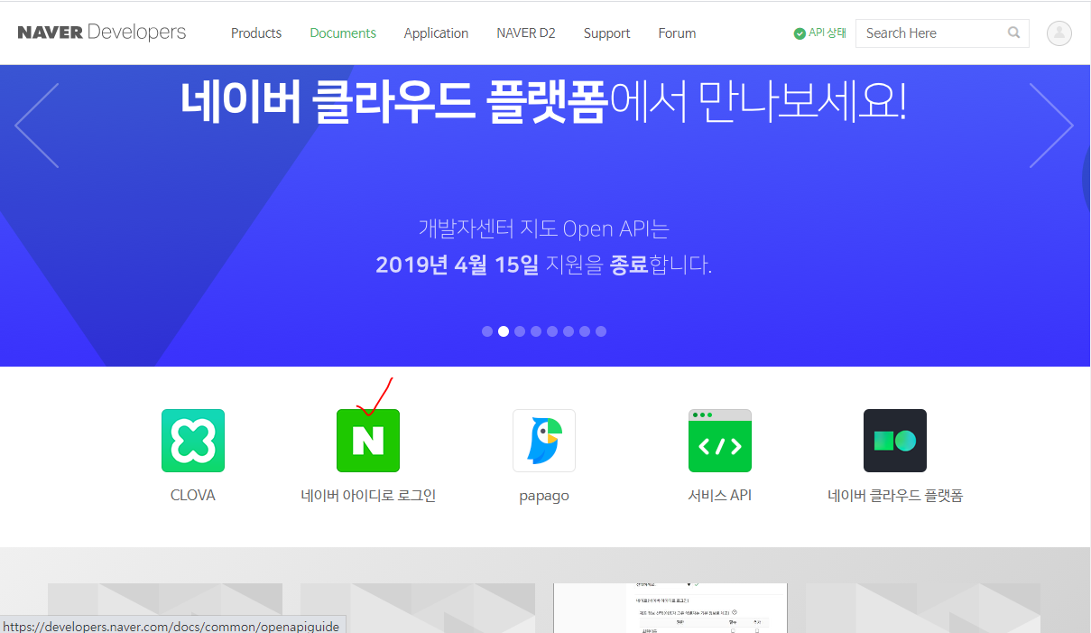Image resolution: width=1091 pixels, height=633 pixels.
Task: Select the fifth banner pagination dot
Action: pos(552,331)
